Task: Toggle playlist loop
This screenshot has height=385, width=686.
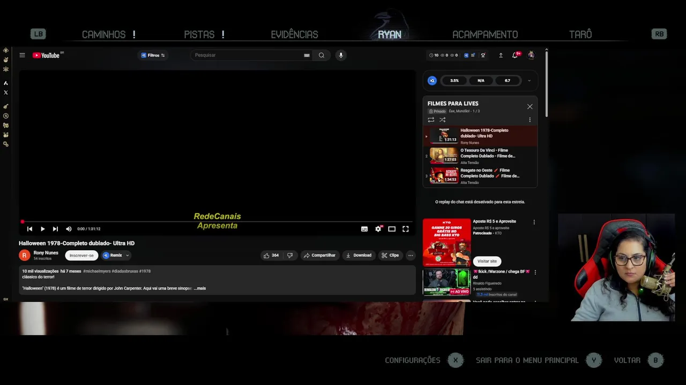Action: pyautogui.click(x=431, y=120)
